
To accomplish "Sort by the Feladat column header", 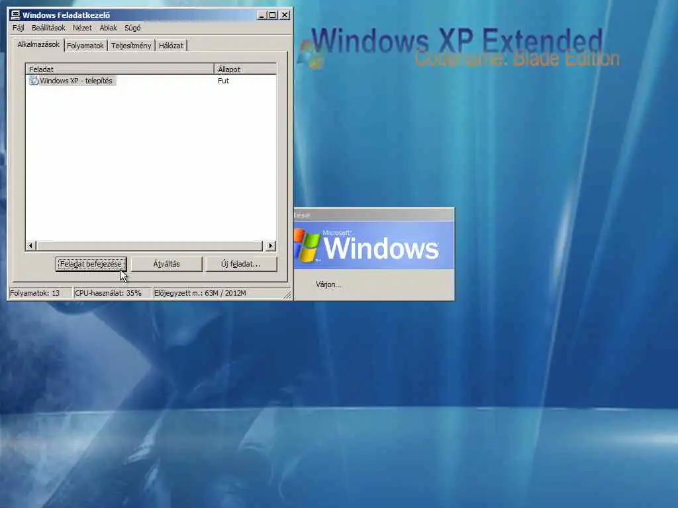I will (120, 69).
